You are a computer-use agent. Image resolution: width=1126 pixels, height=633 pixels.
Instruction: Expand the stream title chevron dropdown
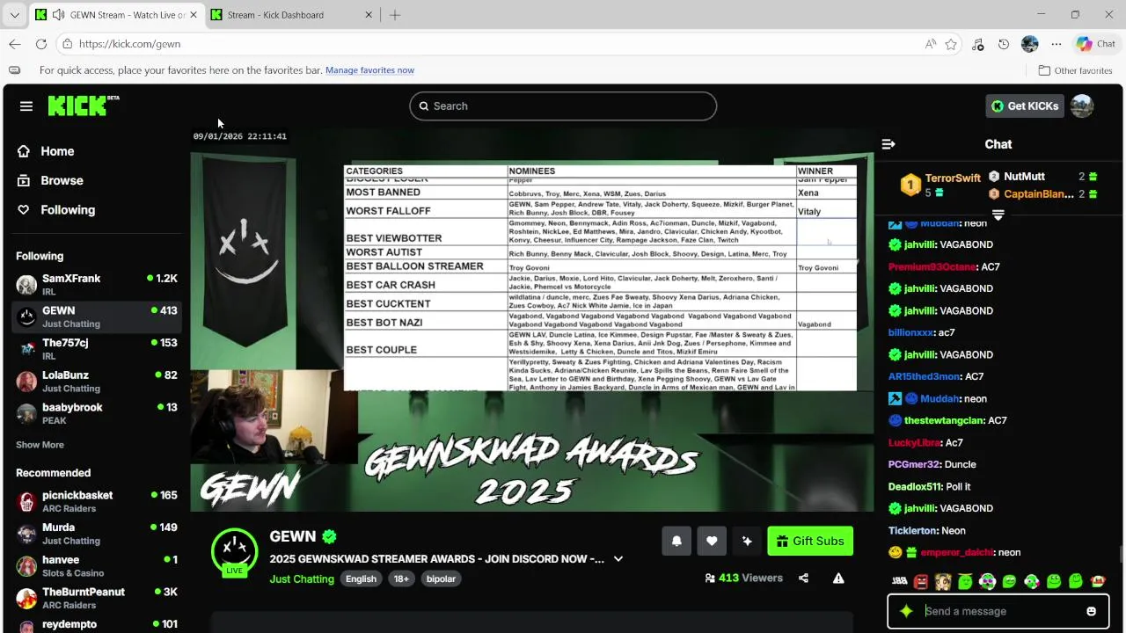point(618,558)
